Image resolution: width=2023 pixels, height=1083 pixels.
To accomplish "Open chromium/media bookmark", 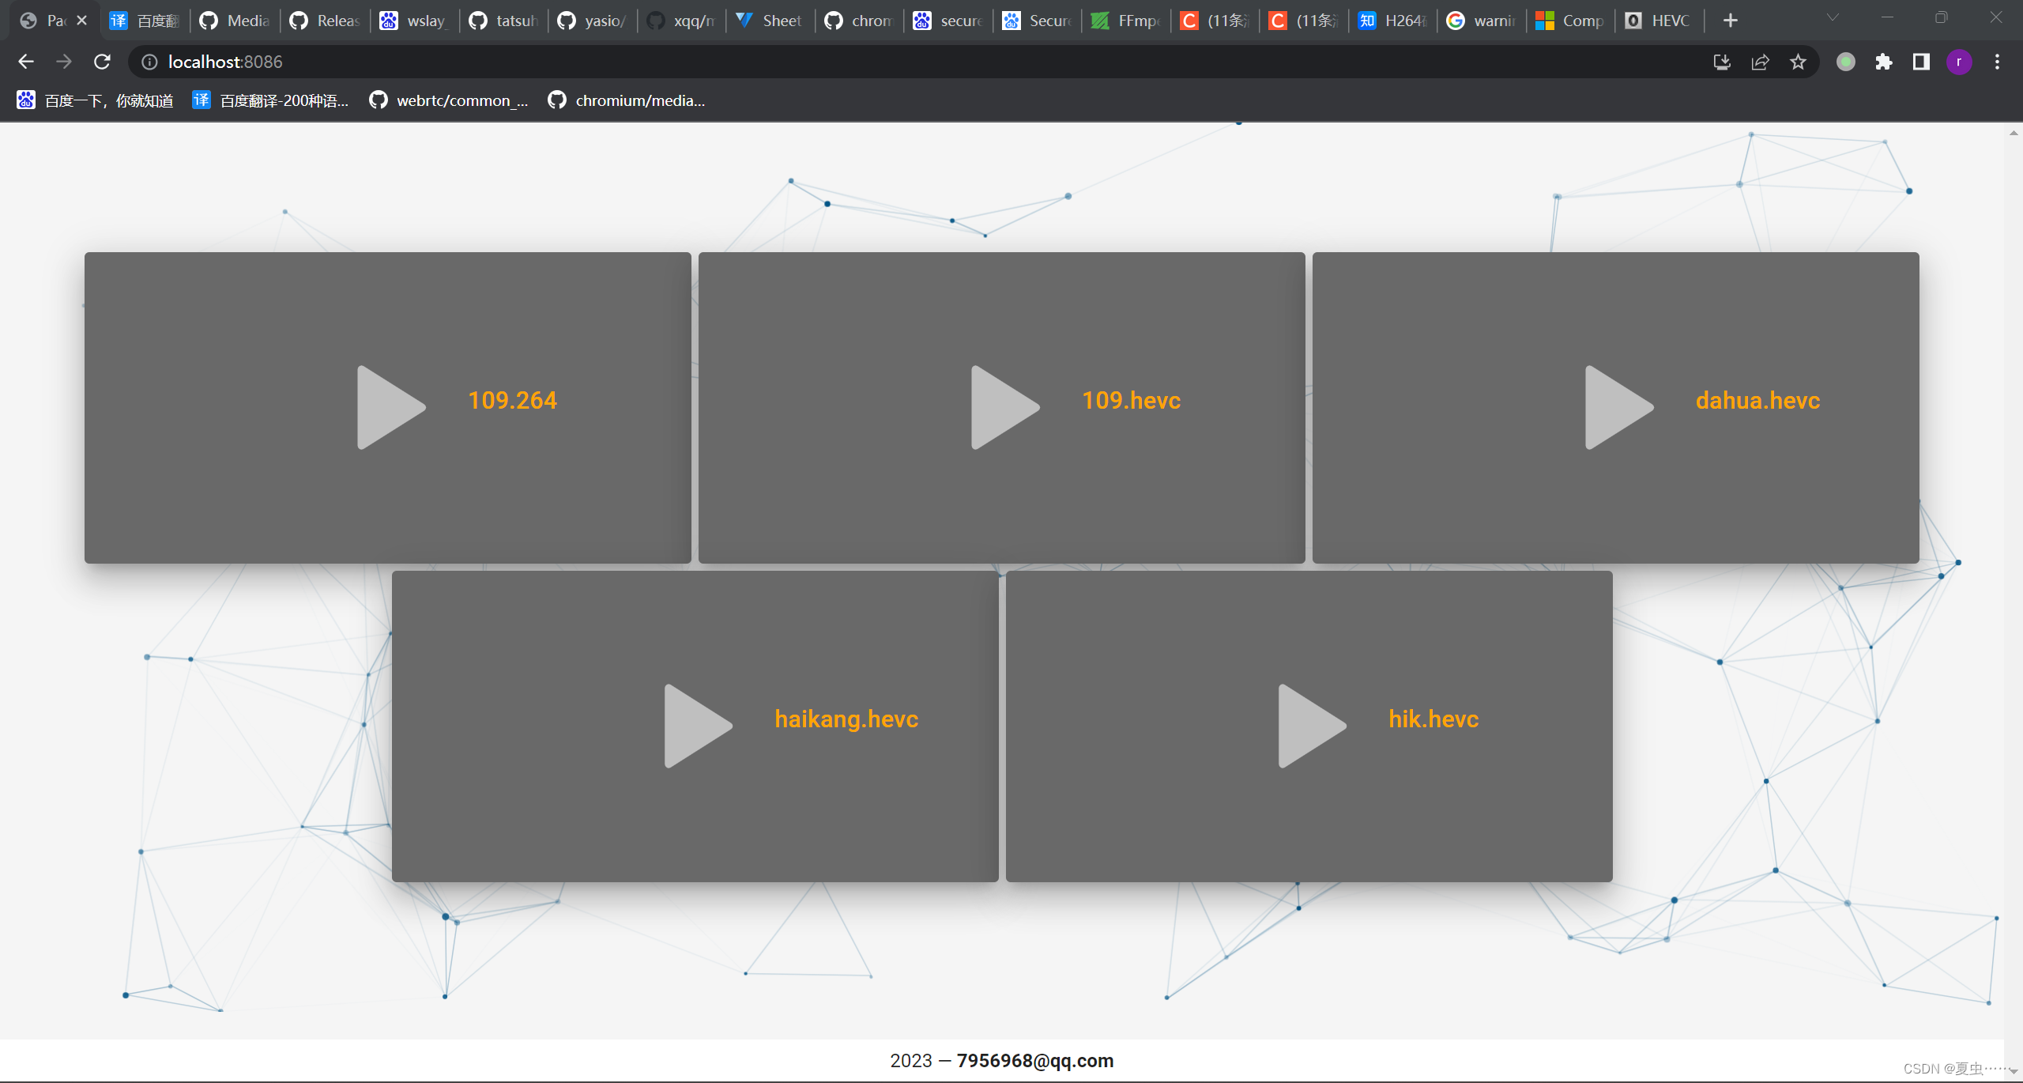I will 627,100.
